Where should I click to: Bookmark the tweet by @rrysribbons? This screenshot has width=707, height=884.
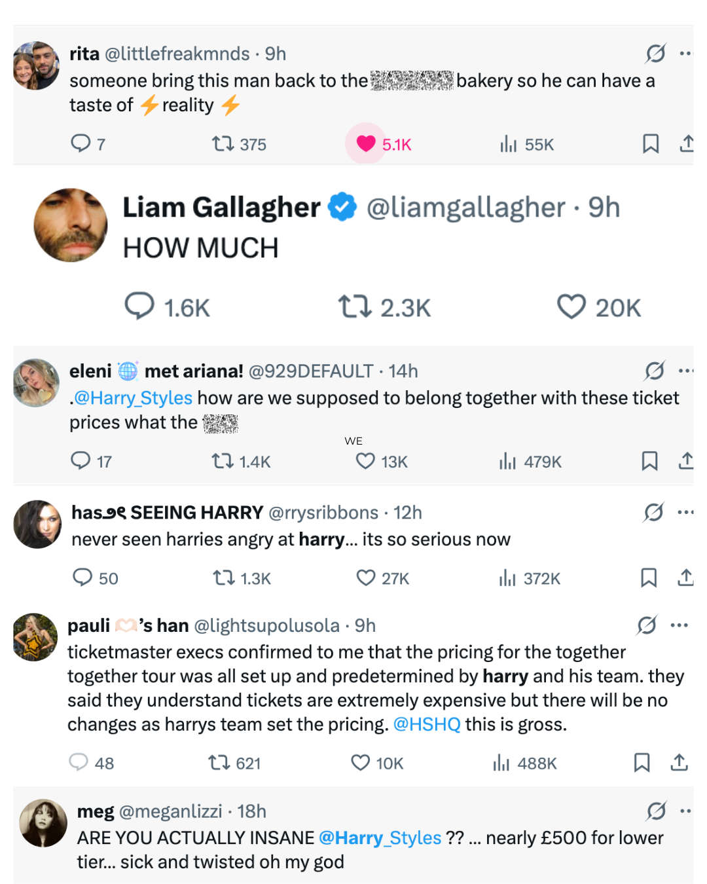[649, 578]
